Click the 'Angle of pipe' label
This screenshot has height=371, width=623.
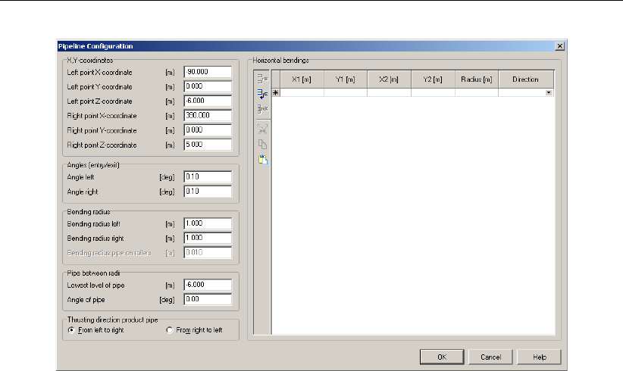click(x=86, y=300)
